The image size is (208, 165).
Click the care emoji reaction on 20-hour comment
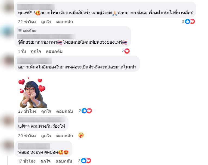pos(81,135)
